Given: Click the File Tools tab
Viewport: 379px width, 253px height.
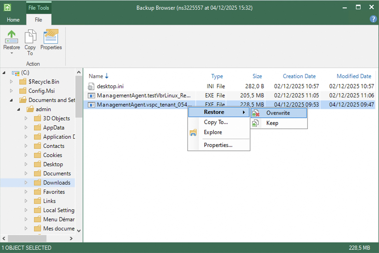Looking at the screenshot, I should (38, 8).
